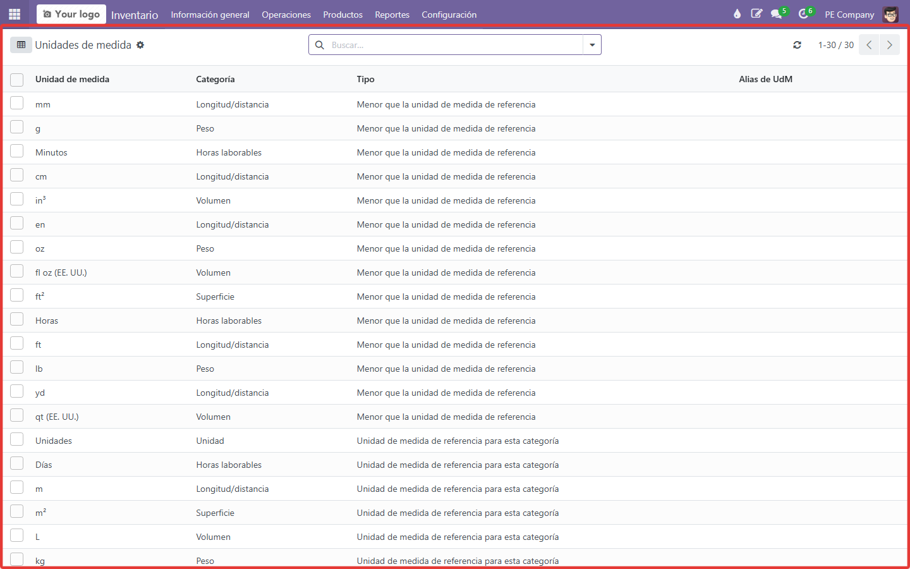This screenshot has width=910, height=569.
Task: Open the qt (EE. UU.) record
Action: click(x=57, y=417)
